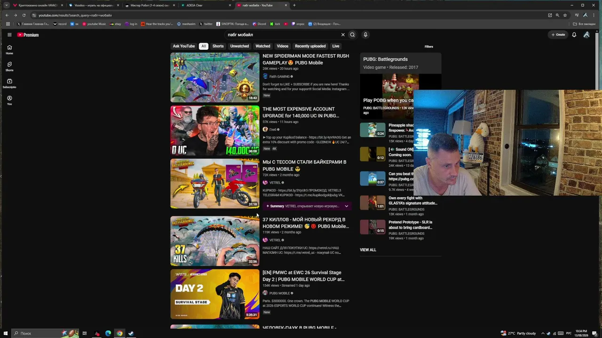Open a new browser tab
602x338 pixels.
pos(294,5)
